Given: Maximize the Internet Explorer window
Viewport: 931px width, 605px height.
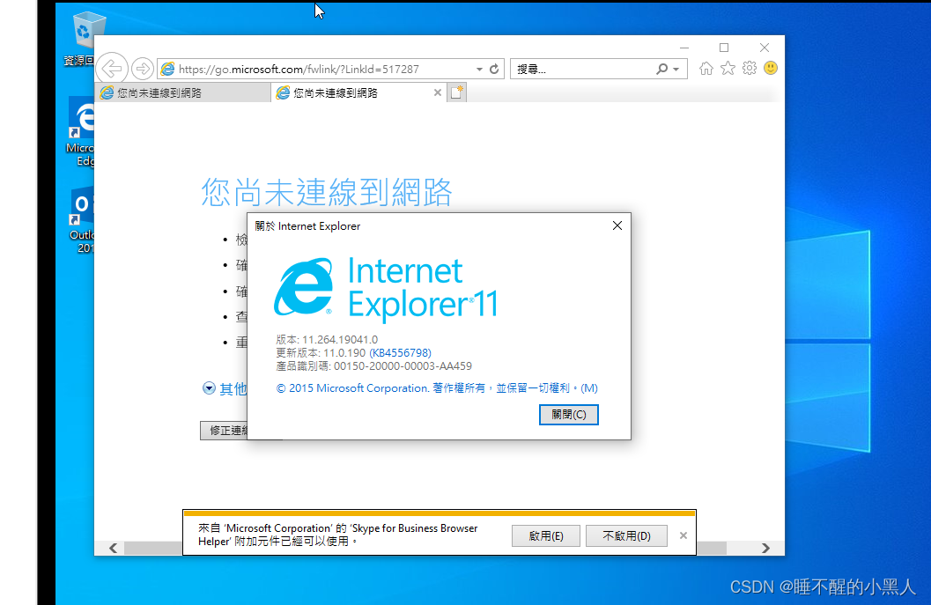Looking at the screenshot, I should pyautogui.click(x=724, y=48).
